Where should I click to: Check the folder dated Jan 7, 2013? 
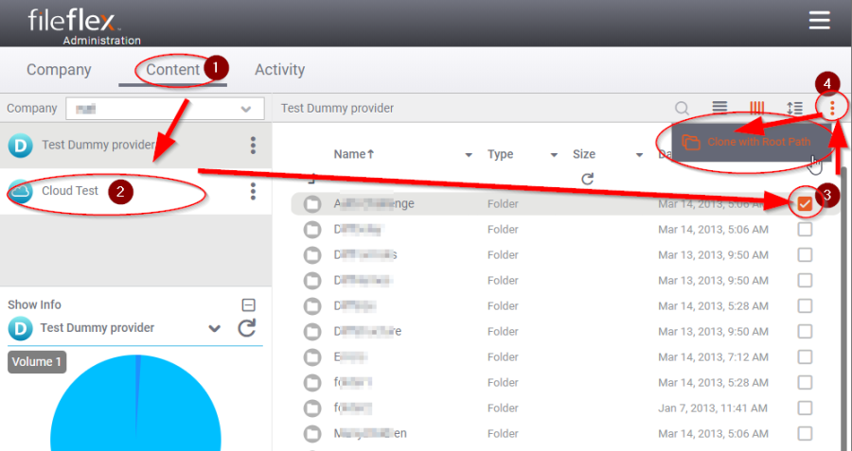tap(805, 408)
